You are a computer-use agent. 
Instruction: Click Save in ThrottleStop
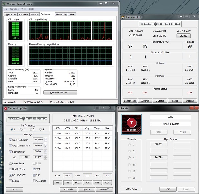[x=14, y=189]
